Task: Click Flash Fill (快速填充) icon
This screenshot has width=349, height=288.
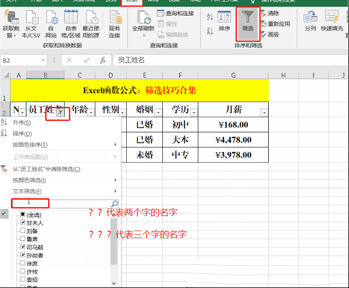Action: [332, 21]
